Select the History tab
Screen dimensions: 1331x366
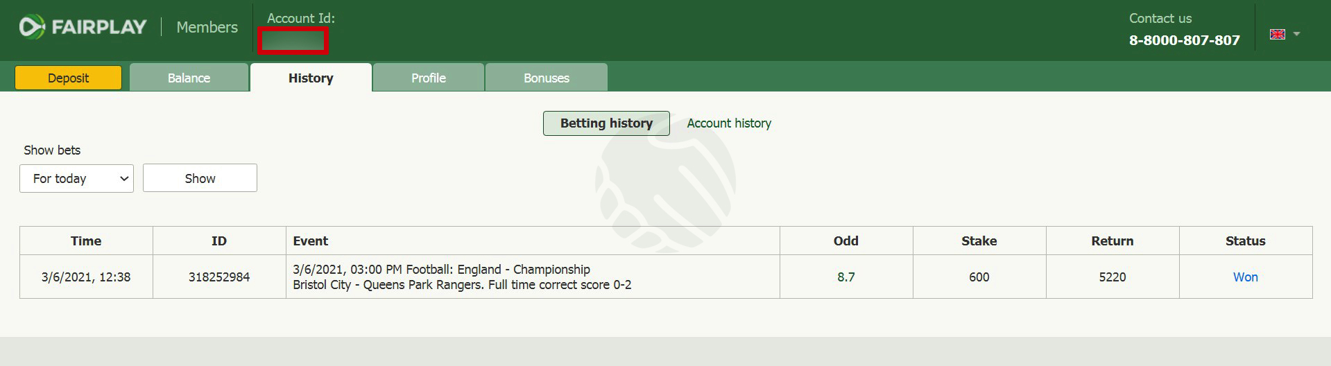tap(311, 78)
